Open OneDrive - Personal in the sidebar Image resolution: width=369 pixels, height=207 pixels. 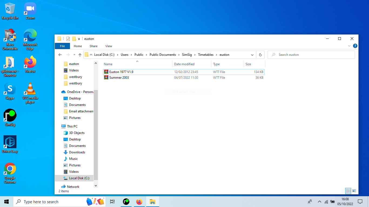point(77,92)
